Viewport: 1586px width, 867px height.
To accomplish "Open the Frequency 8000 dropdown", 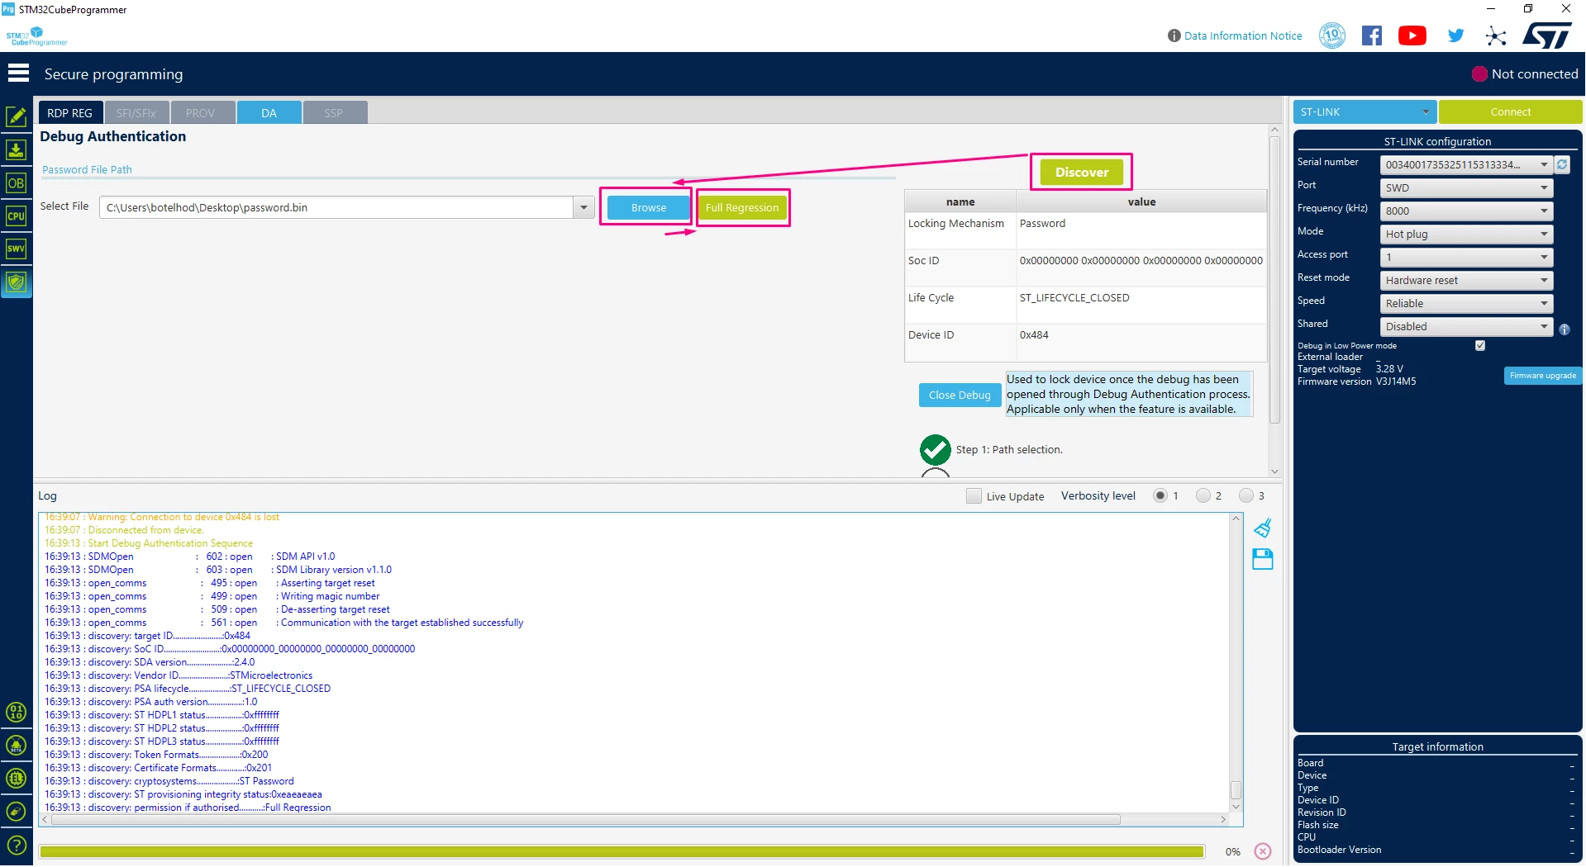I will (1466, 211).
